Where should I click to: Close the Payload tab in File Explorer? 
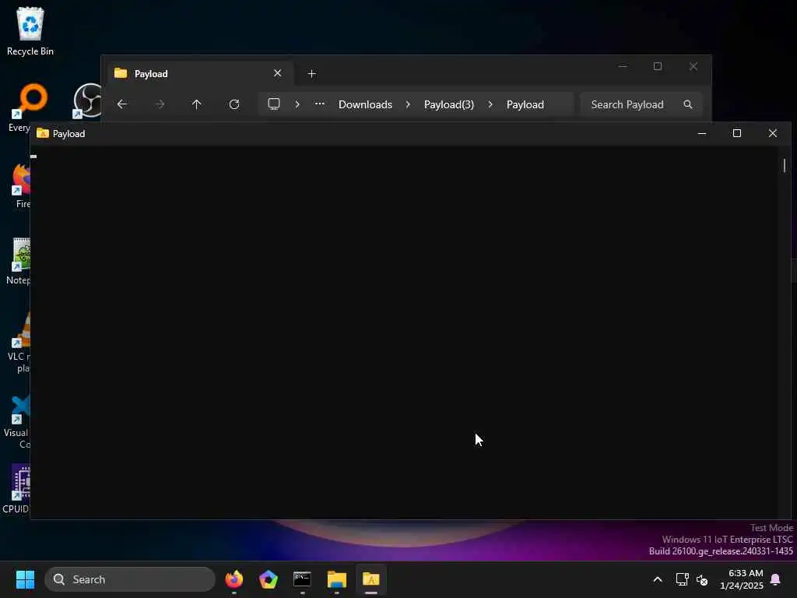(x=278, y=73)
